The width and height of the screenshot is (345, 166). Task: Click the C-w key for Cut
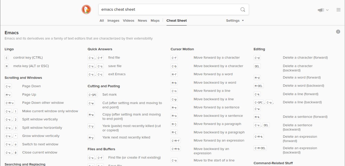[91, 103]
